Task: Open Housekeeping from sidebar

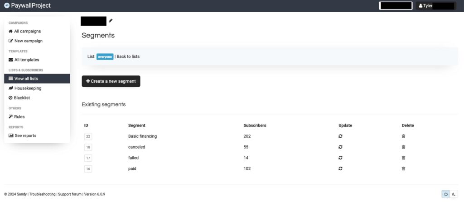Action: point(28,88)
